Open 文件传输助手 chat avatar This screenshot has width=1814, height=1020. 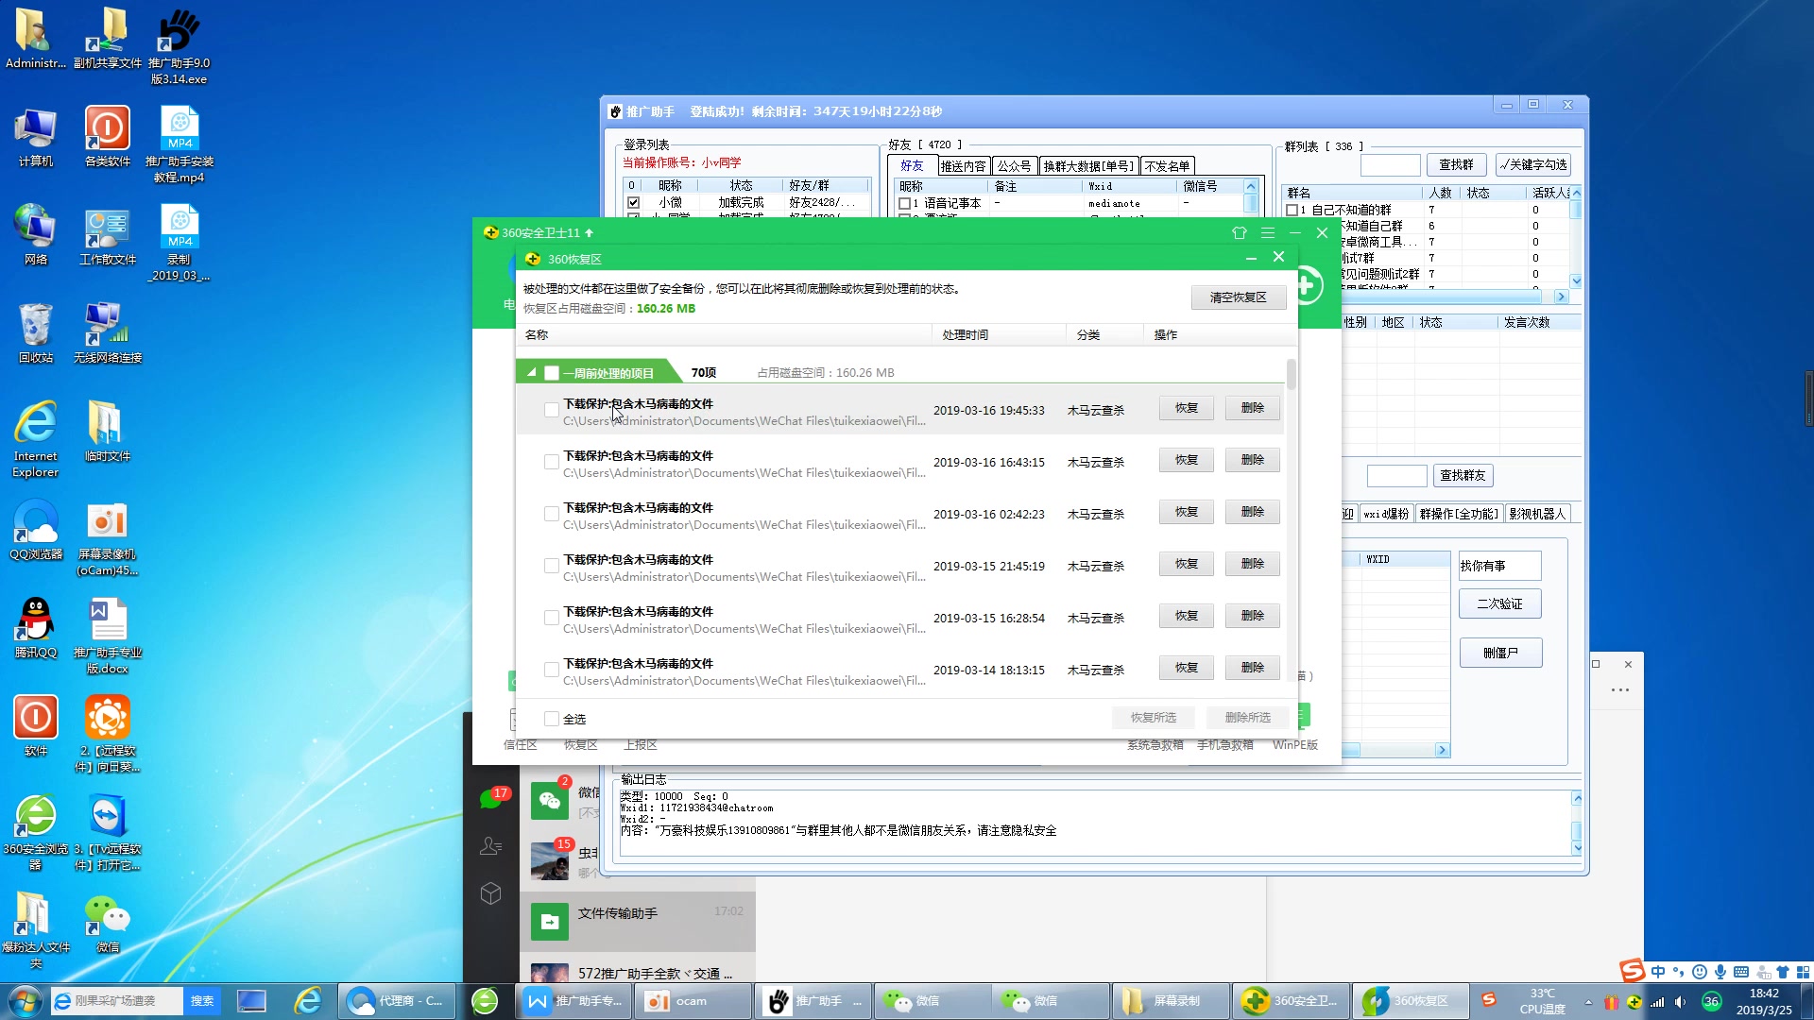pyautogui.click(x=550, y=921)
